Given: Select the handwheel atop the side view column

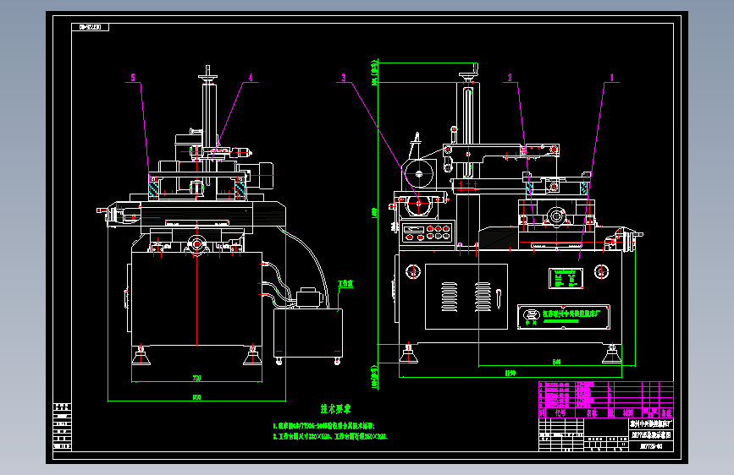Looking at the screenshot, I should [x=207, y=77].
